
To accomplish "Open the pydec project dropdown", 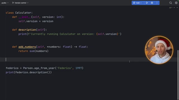I will click(5, 3).
